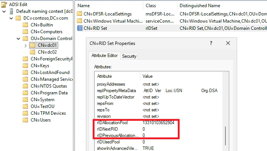Screen dimensions: 267x151
Task: Expand the CN=dc01 node
Action: pos(26,46)
